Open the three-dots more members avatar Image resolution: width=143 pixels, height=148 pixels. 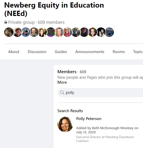(109, 32)
